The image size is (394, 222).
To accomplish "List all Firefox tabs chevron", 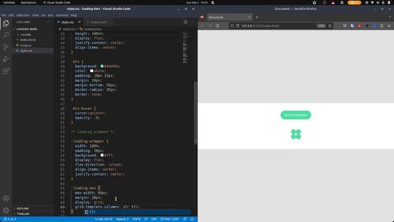I will click(x=390, y=17).
